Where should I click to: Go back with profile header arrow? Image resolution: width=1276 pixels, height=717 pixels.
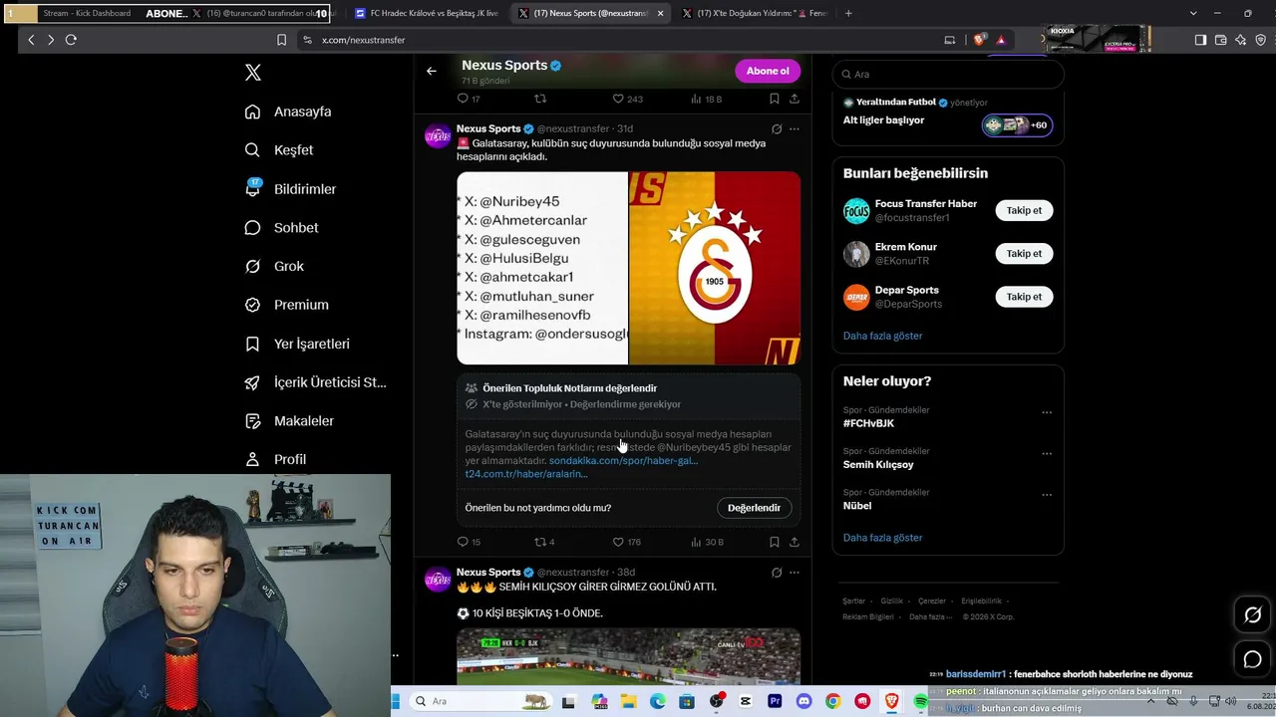click(431, 71)
